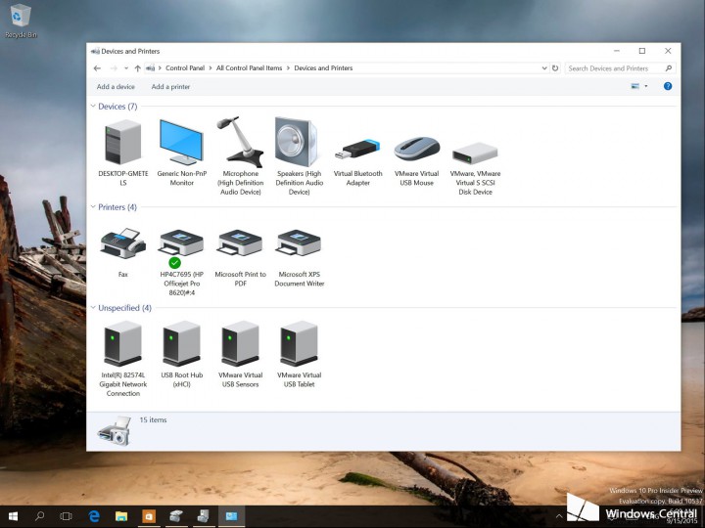Image resolution: width=705 pixels, height=528 pixels.
Task: Click the active Devices and Printers taskbar button
Action: point(231,516)
